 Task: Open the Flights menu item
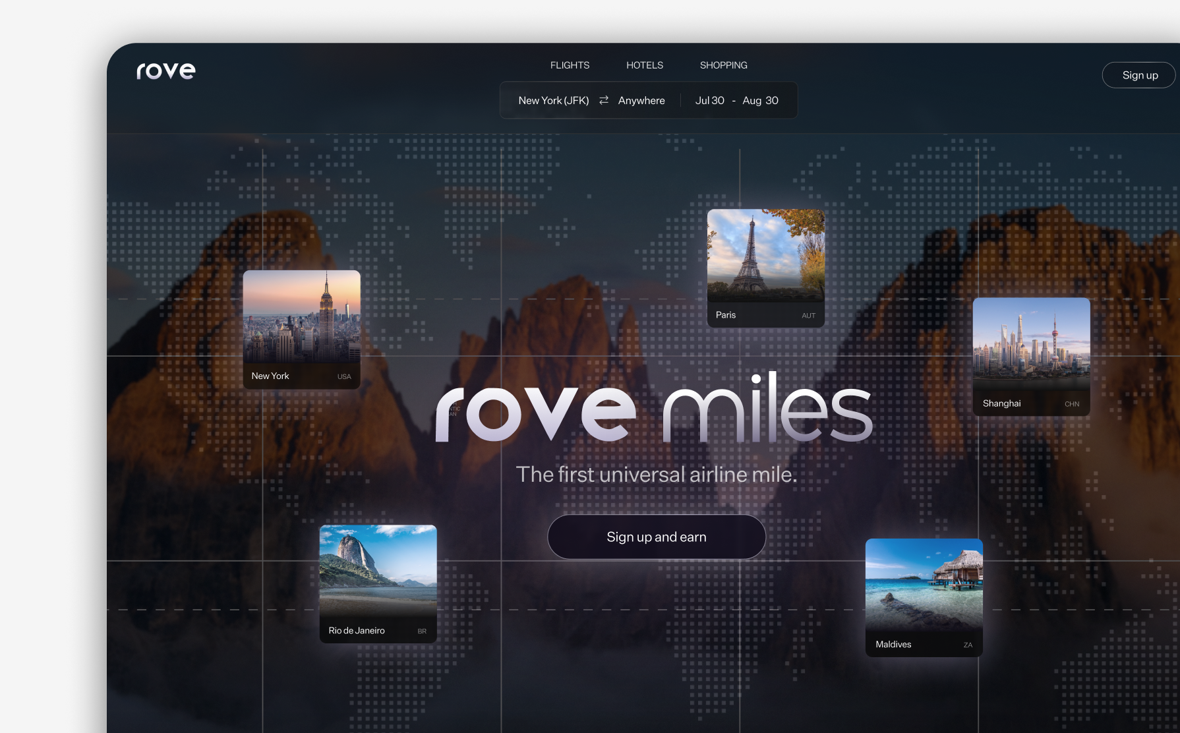(570, 65)
